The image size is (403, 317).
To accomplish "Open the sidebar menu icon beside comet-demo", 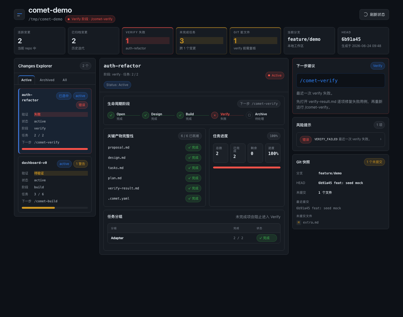I will (x=19, y=15).
